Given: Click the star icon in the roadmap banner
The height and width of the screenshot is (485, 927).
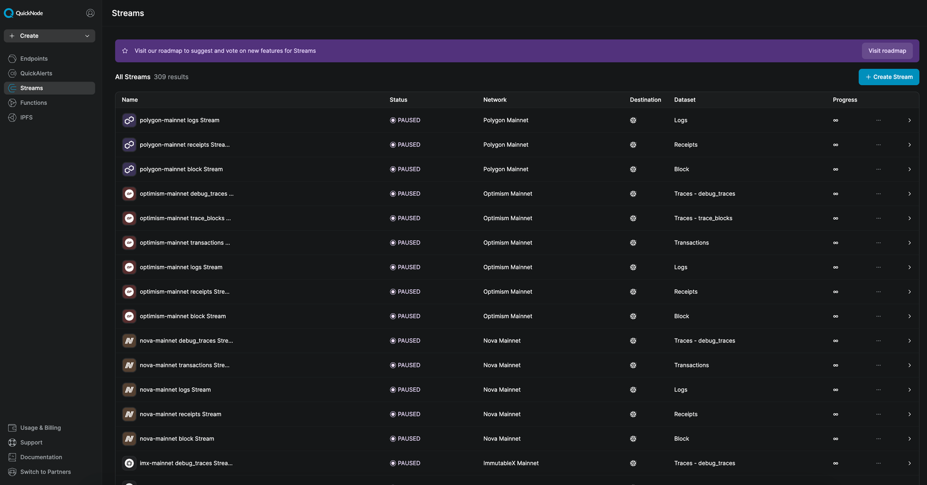Looking at the screenshot, I should pyautogui.click(x=125, y=51).
